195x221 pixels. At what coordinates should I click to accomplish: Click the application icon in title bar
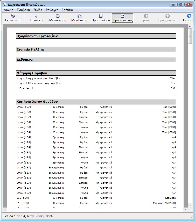click(x=4, y=4)
